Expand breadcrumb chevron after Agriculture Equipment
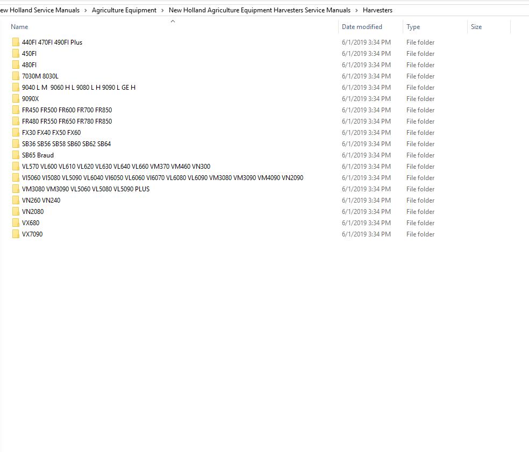 [x=162, y=10]
